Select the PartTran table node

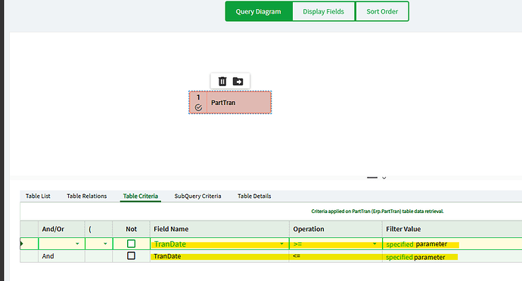click(x=230, y=103)
